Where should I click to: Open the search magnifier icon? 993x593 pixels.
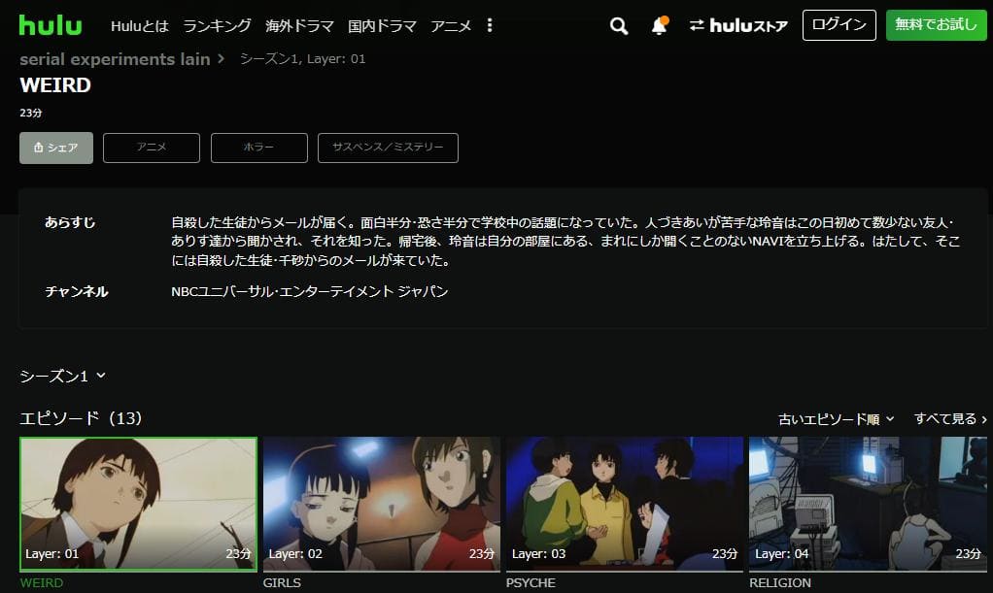[619, 26]
